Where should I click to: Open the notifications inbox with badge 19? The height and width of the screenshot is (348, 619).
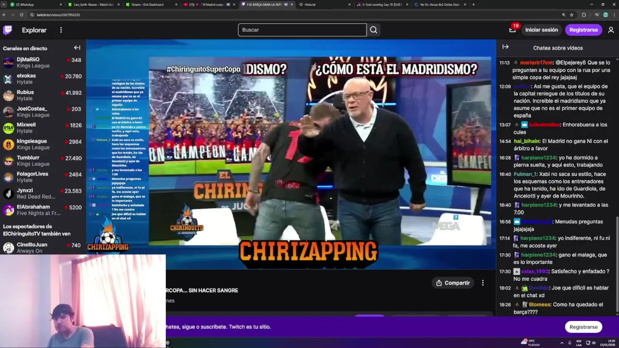tap(513, 30)
